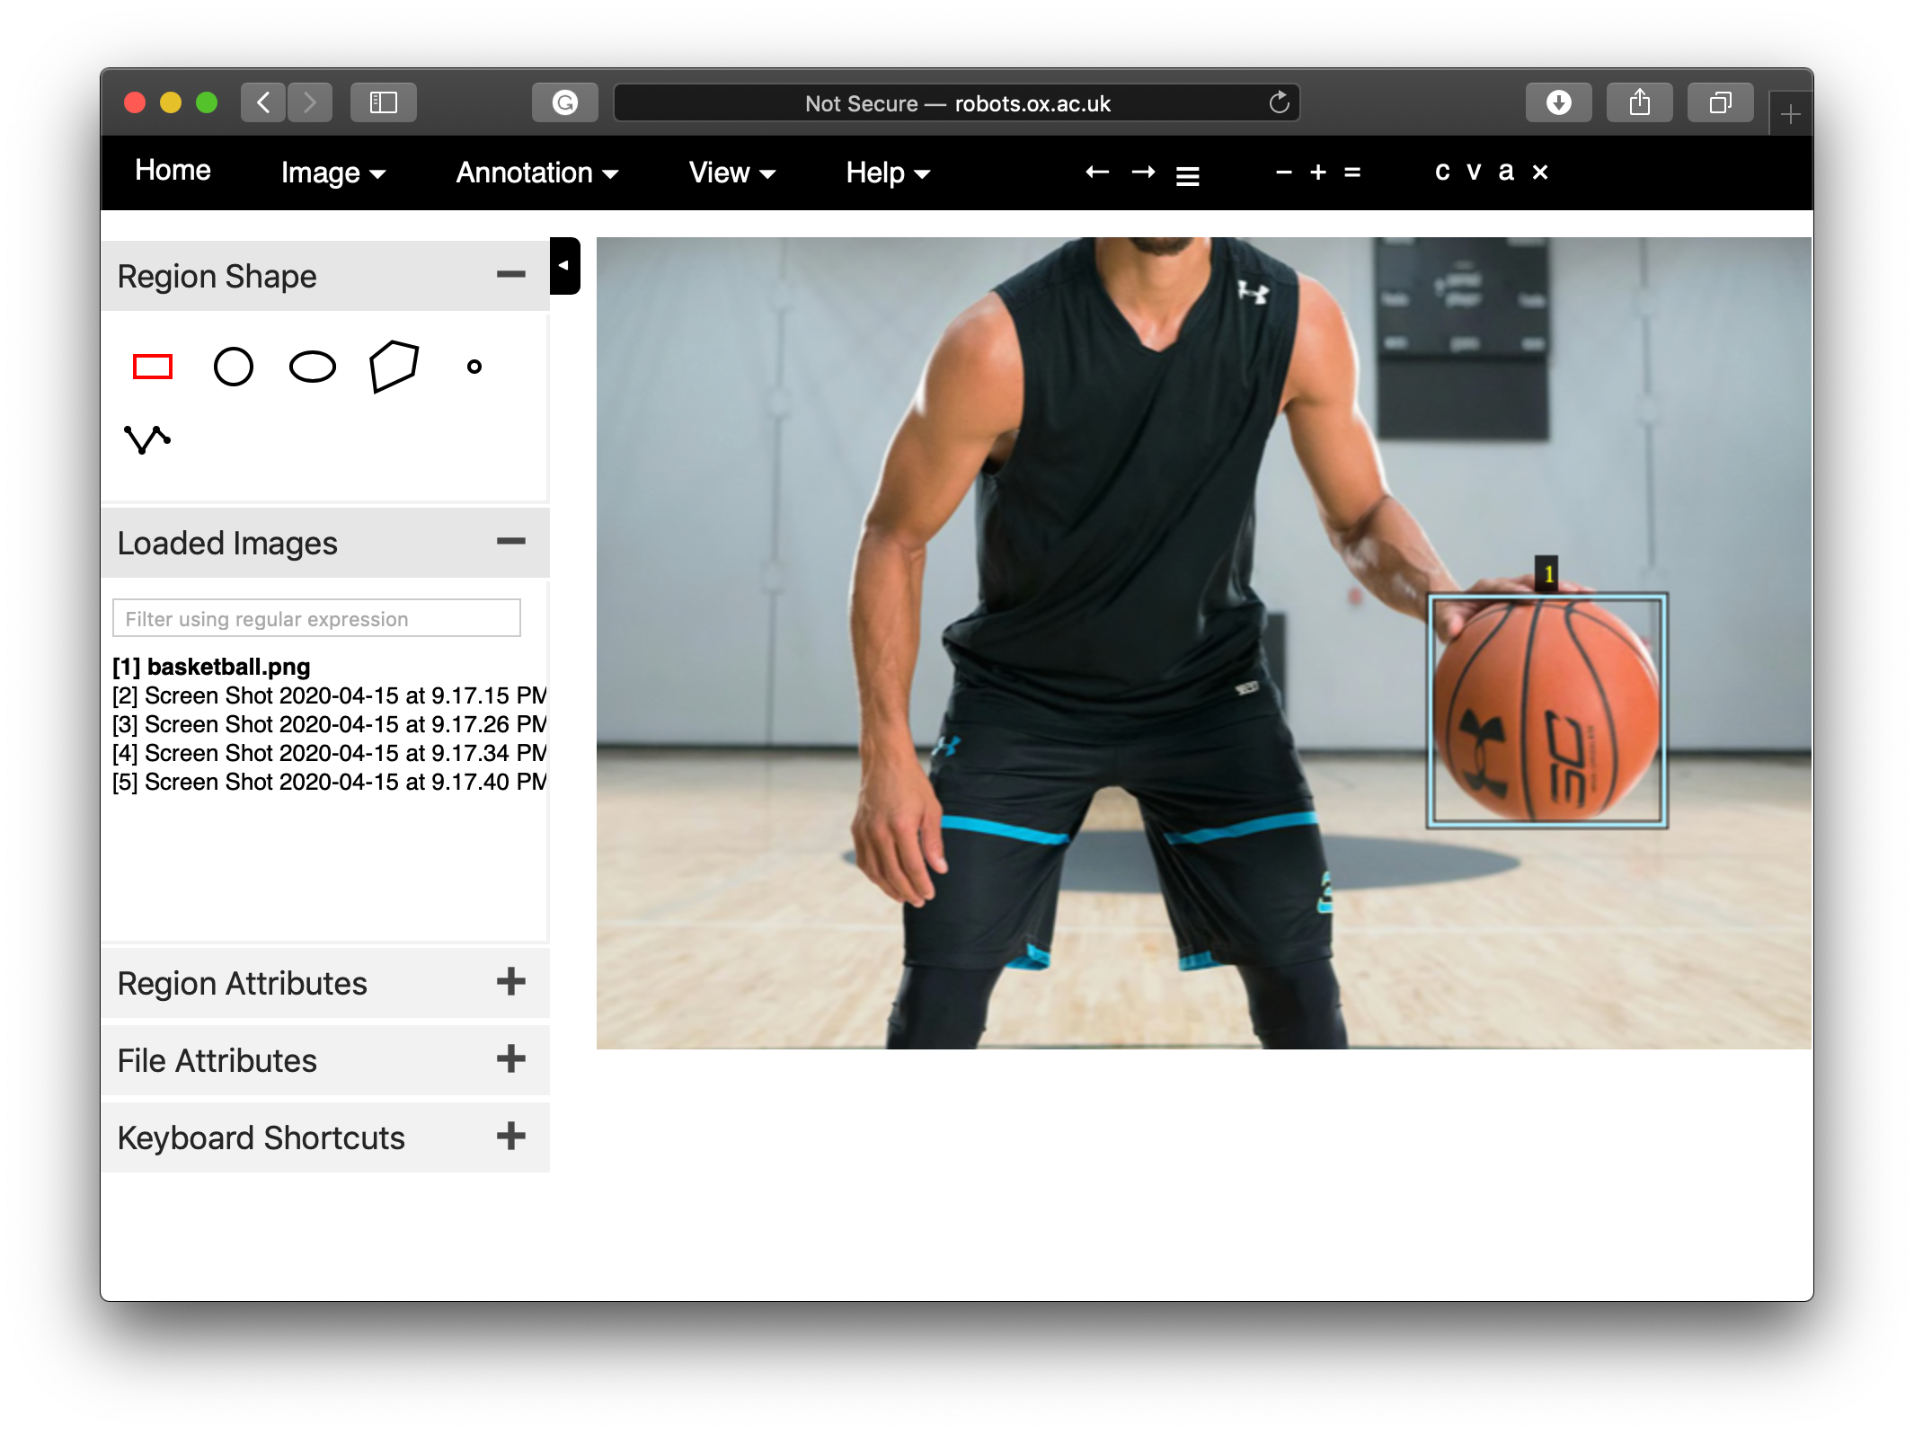This screenshot has width=1914, height=1434.
Task: Select the polyline region shape tool
Action: [146, 439]
